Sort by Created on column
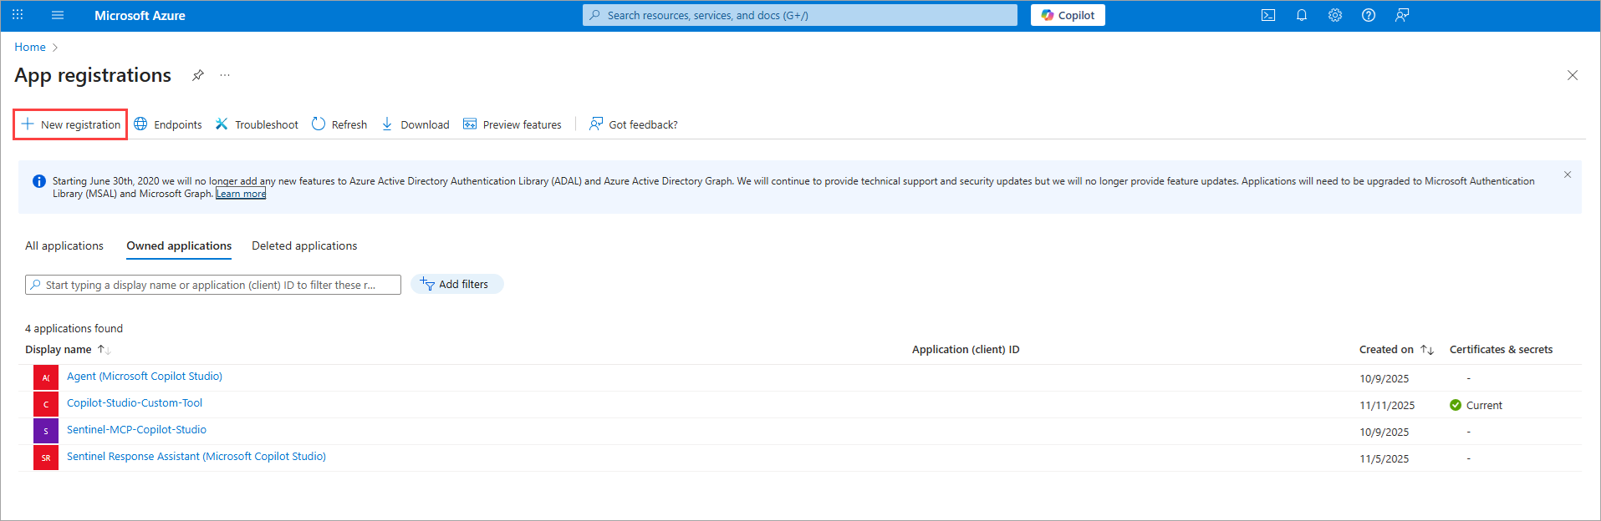 click(x=1396, y=350)
